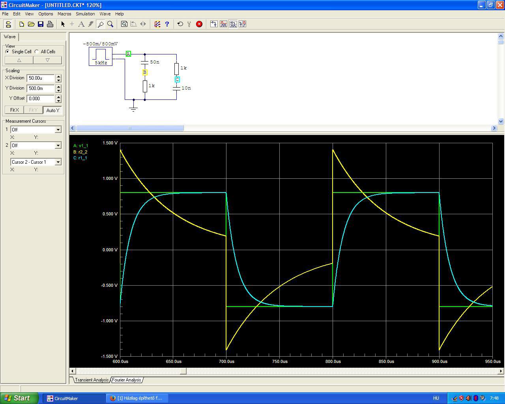Click the Rotate 90 degrees icon

pos(134,24)
